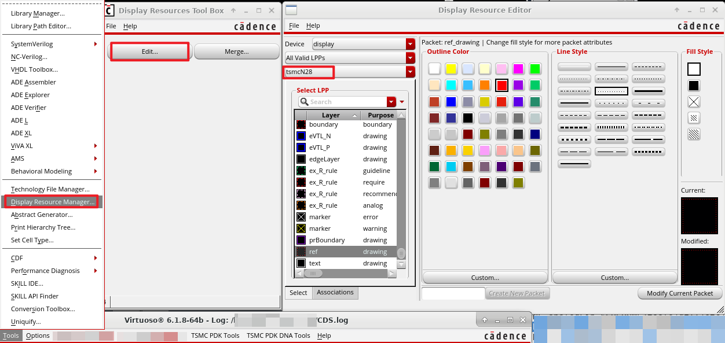Click the ex_R_rule guideline layer icon
The image size is (725, 343).
pyautogui.click(x=301, y=171)
